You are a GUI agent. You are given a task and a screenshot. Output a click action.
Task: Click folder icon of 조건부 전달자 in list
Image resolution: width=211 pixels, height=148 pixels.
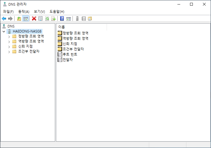(x=60, y=49)
